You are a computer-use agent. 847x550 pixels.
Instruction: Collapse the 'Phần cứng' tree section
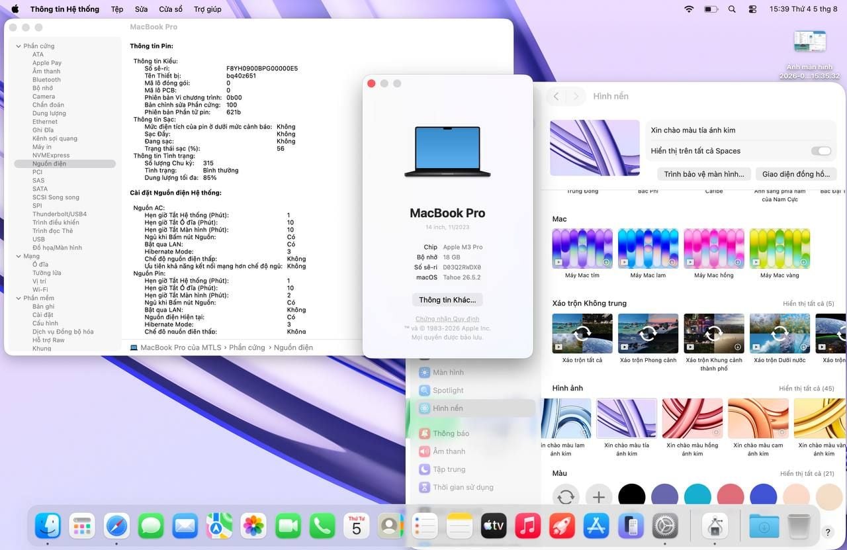(19, 46)
